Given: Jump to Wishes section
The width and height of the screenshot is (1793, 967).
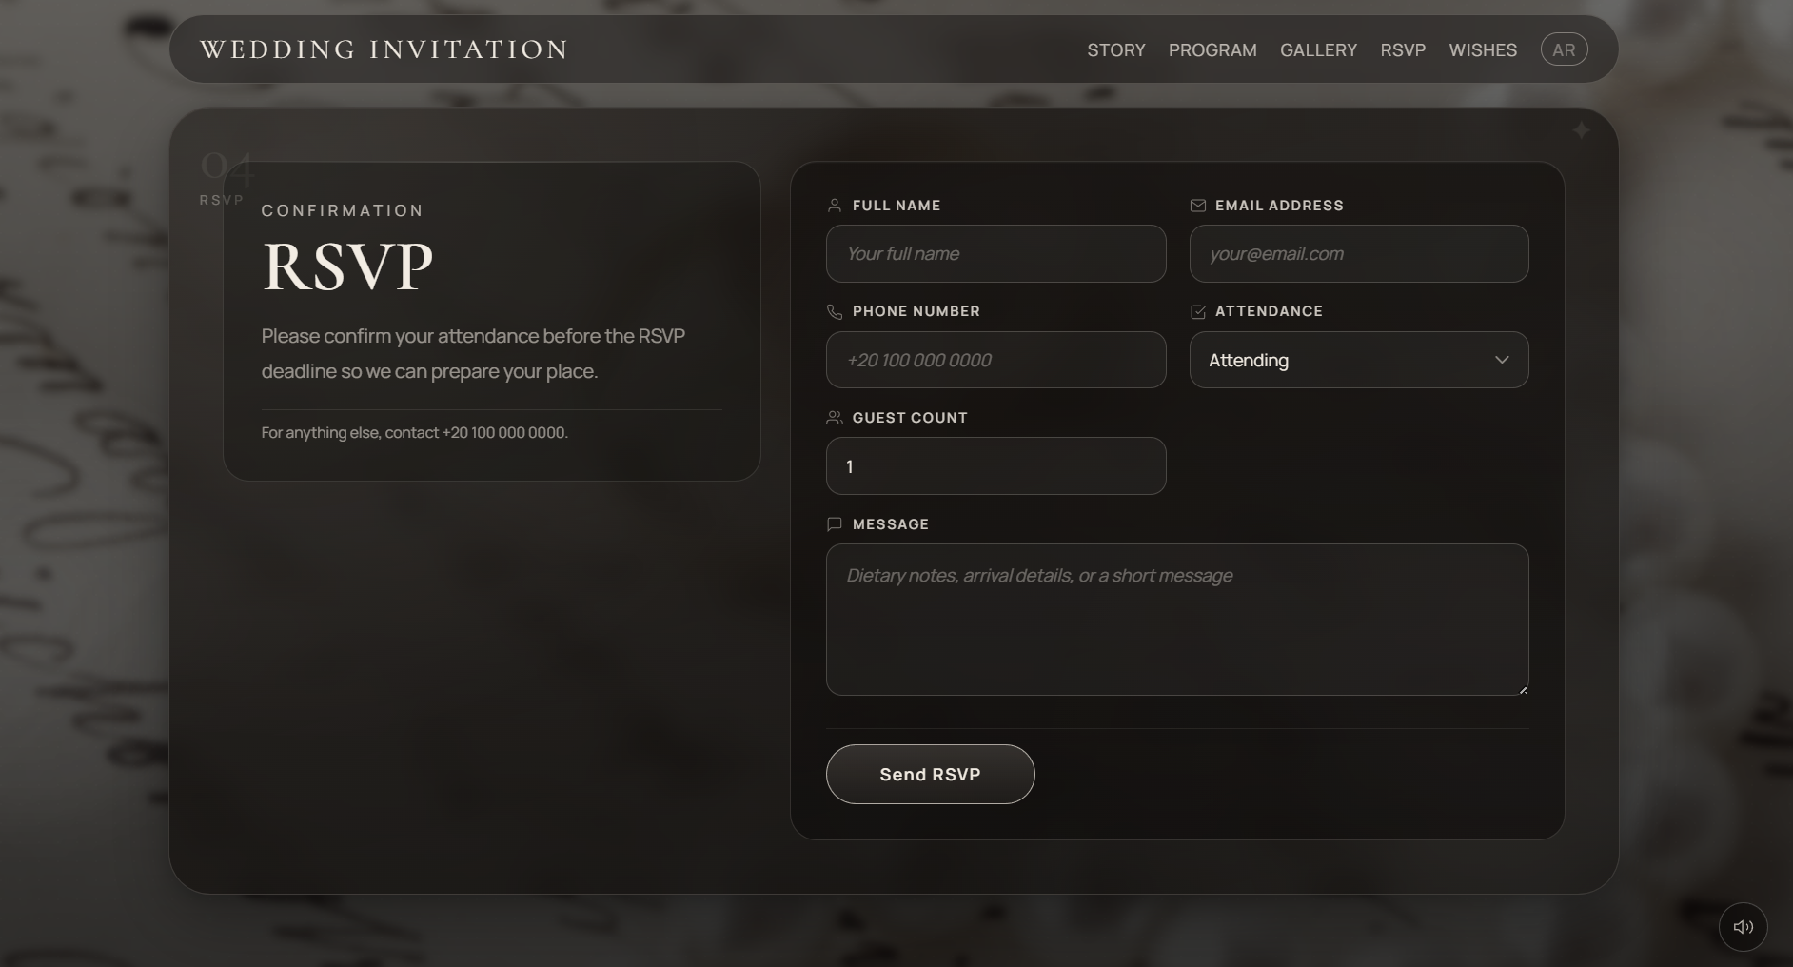Looking at the screenshot, I should [x=1482, y=49].
